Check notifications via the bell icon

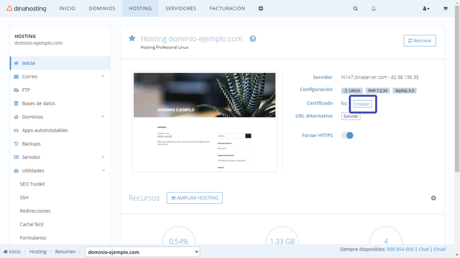click(x=373, y=8)
